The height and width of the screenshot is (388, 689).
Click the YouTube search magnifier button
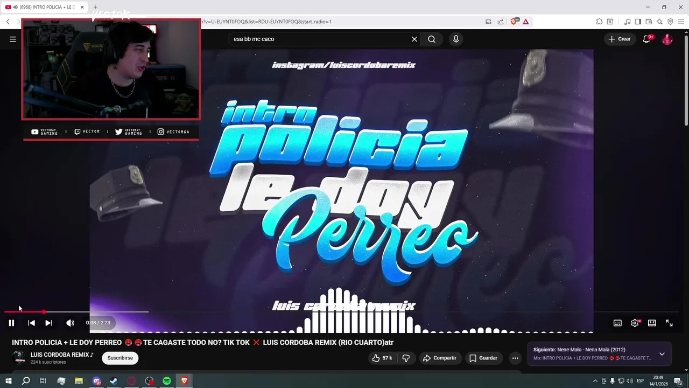[432, 39]
